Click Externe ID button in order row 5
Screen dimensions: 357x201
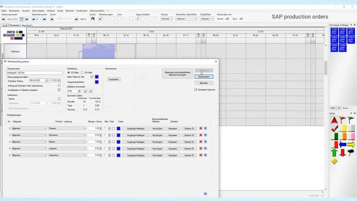click(189, 149)
